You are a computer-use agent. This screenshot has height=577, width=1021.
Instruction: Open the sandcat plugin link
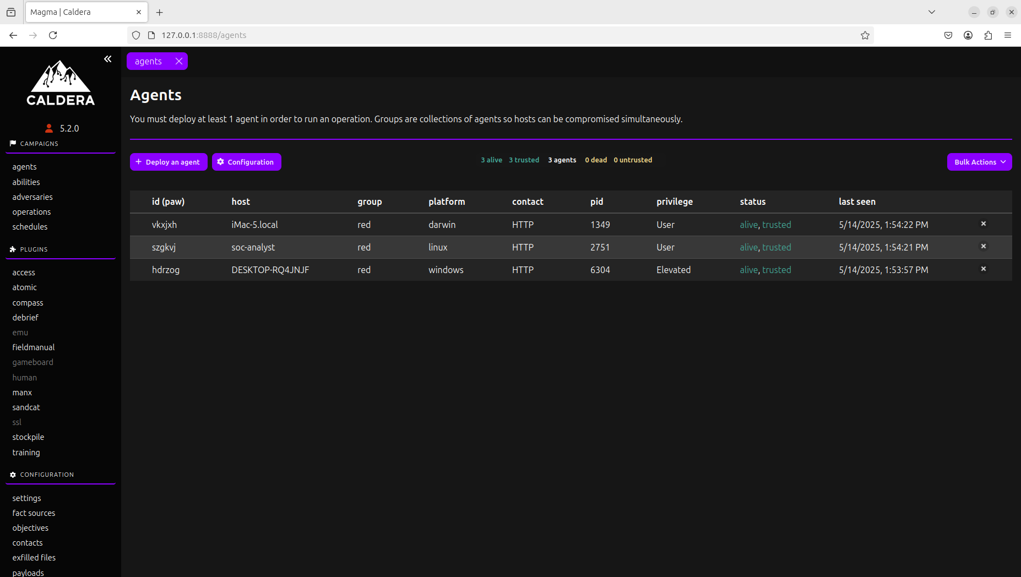[x=26, y=407]
